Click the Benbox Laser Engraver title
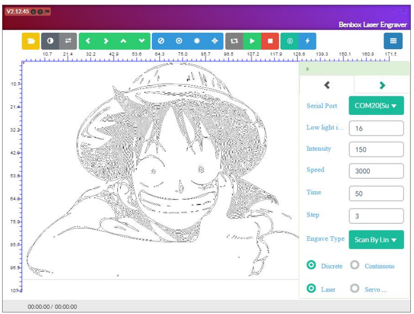Screen dimensions: 414x314 [373, 24]
